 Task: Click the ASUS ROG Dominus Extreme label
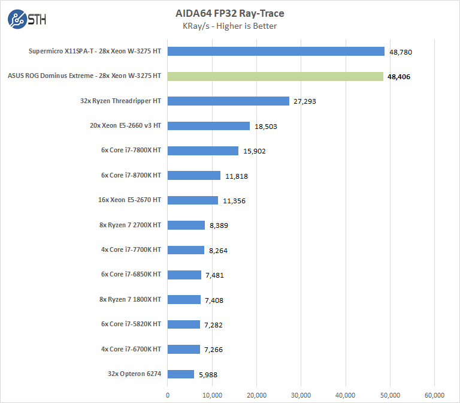click(x=84, y=76)
